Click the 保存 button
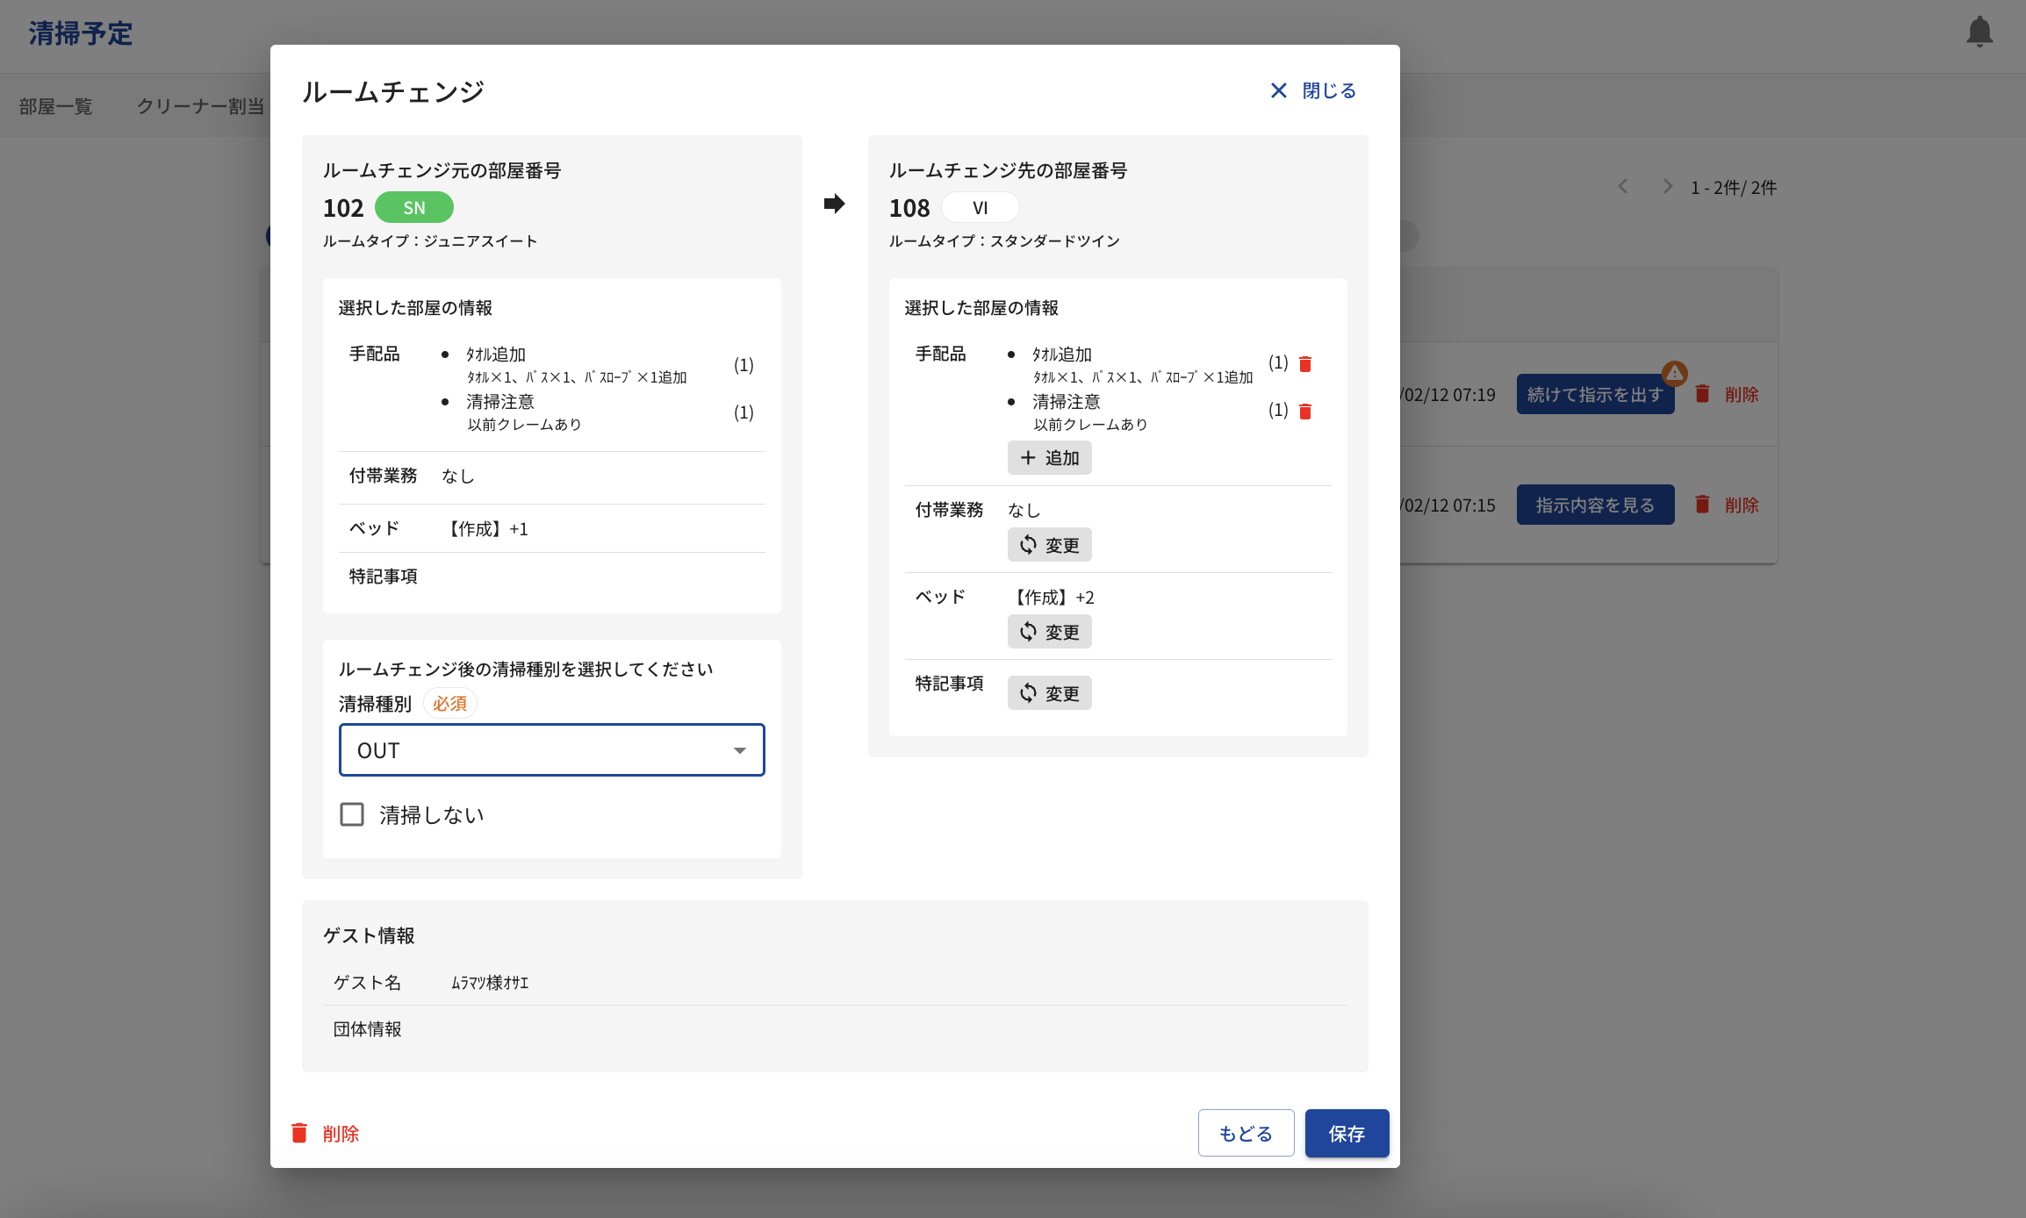The height and width of the screenshot is (1218, 2026). [1347, 1133]
